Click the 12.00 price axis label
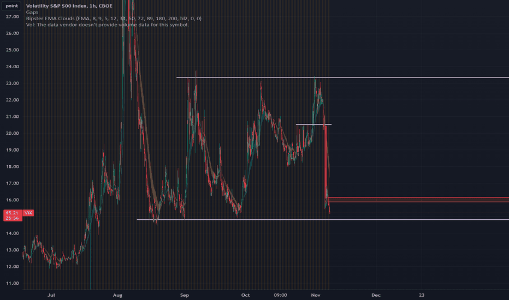 click(x=13, y=267)
